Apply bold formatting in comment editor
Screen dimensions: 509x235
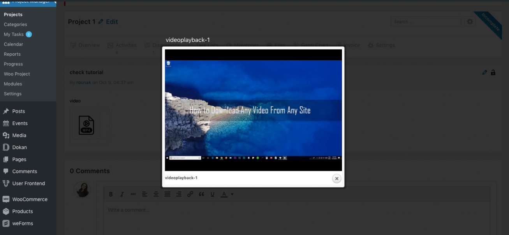click(x=111, y=194)
